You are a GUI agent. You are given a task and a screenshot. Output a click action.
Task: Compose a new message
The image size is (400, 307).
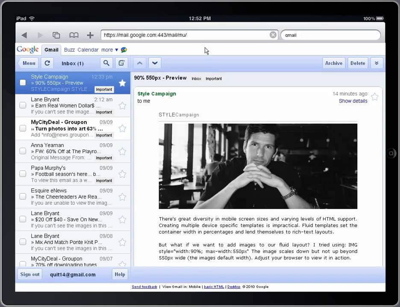click(x=121, y=63)
